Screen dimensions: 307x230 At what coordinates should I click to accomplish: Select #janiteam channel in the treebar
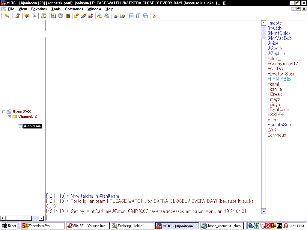click(32, 126)
